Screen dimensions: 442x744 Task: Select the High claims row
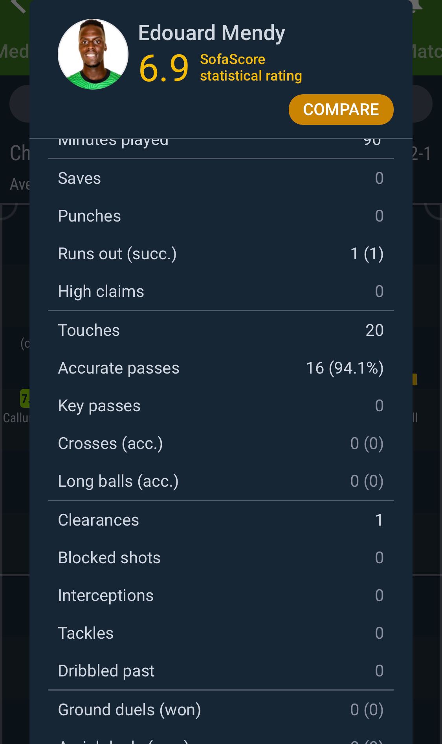click(x=221, y=291)
